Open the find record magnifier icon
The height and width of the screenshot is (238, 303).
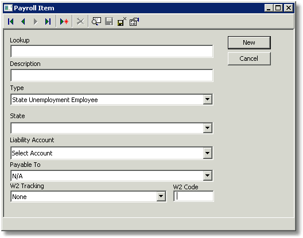click(96, 21)
